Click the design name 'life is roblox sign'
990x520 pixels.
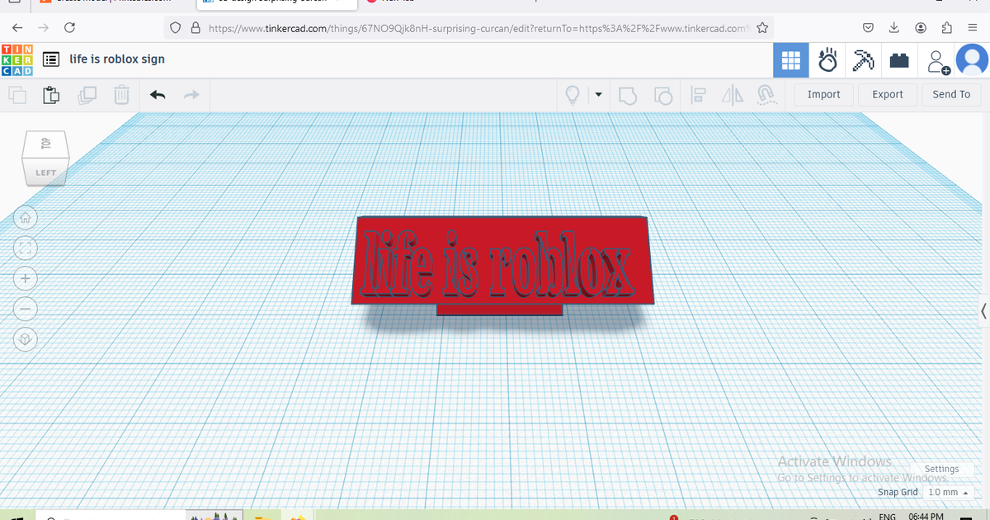(117, 59)
